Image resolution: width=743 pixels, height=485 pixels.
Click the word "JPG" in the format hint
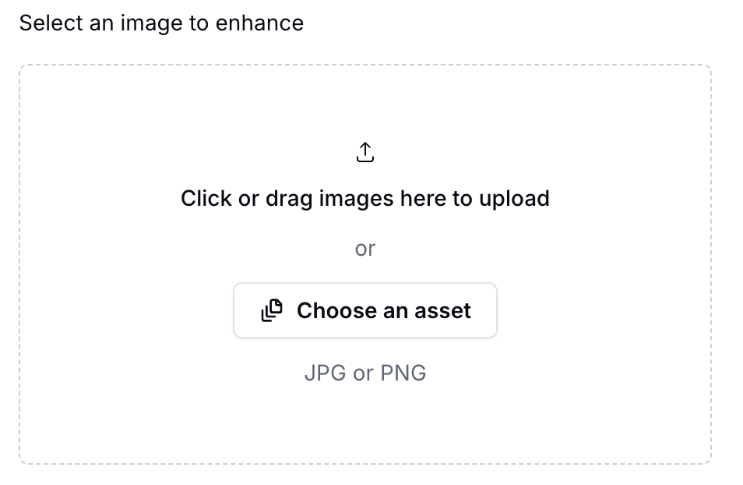tap(326, 373)
